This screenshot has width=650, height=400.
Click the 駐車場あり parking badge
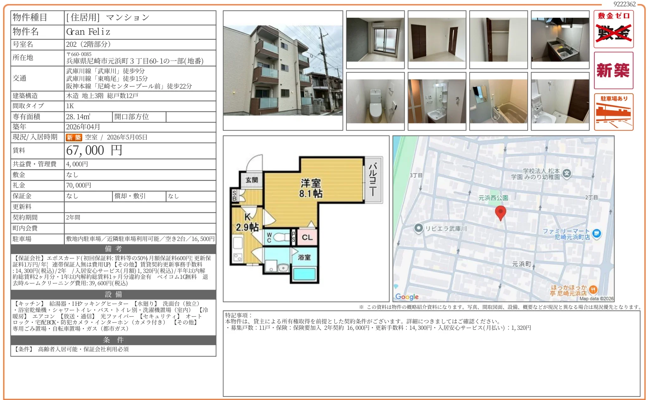pyautogui.click(x=613, y=112)
